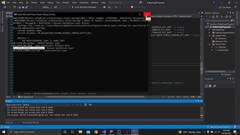The height and width of the screenshot is (135, 240).
Task: Open the Debug configuration dropdown
Action: [x=47, y=7]
